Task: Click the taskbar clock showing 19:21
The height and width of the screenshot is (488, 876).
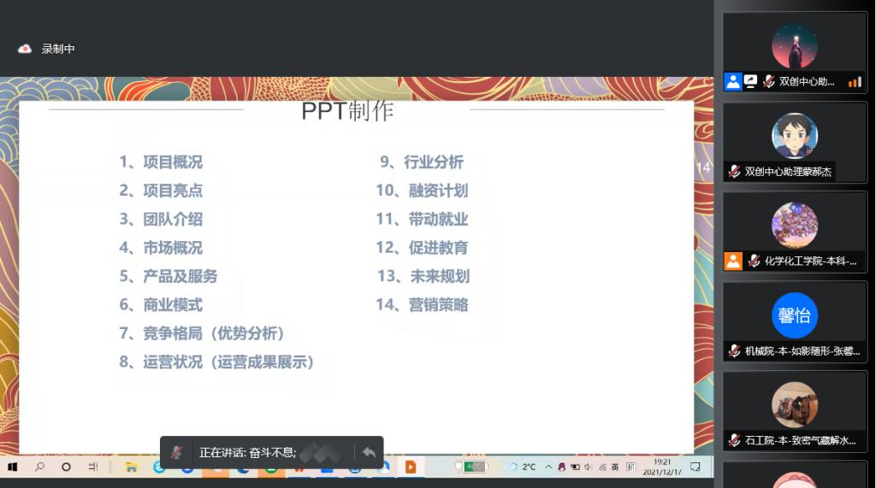Action: click(x=661, y=467)
